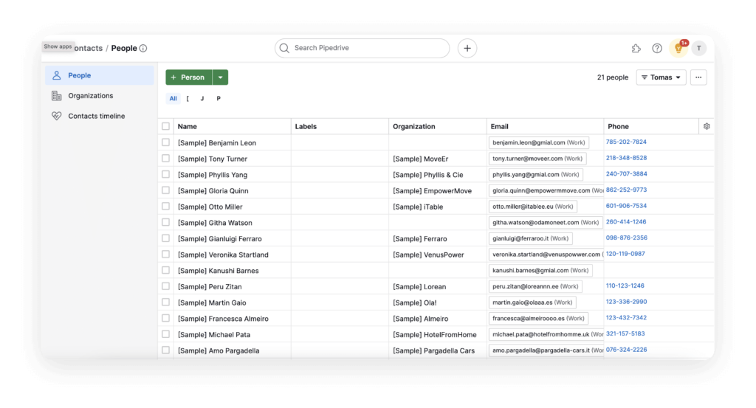Expand the Person button dropdown arrow
This screenshot has width=756, height=408.
click(x=220, y=77)
